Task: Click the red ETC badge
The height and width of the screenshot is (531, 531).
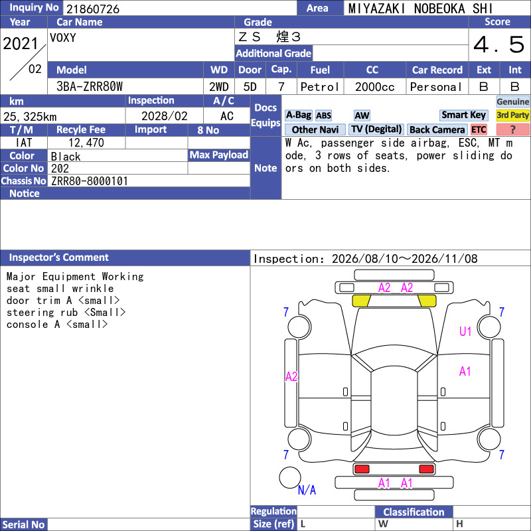Action: point(479,129)
